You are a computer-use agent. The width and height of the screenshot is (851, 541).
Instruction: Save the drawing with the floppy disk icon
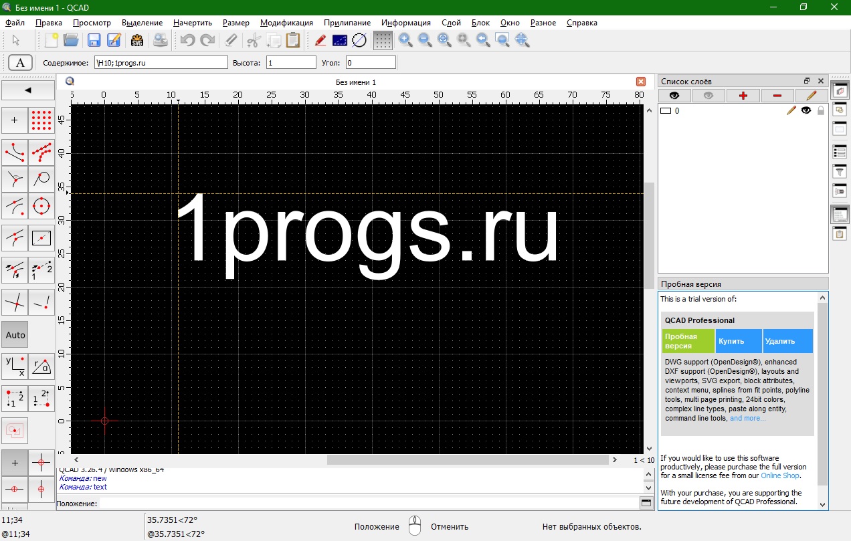[x=94, y=40]
